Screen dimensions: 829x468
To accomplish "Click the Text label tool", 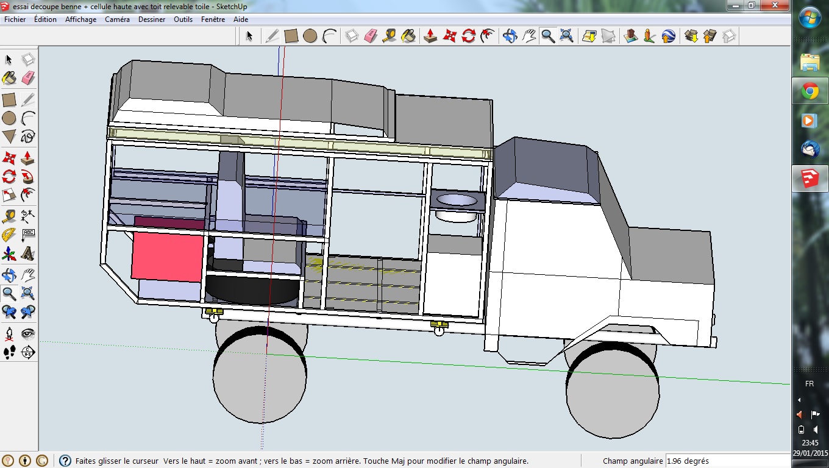I will pyautogui.click(x=28, y=235).
